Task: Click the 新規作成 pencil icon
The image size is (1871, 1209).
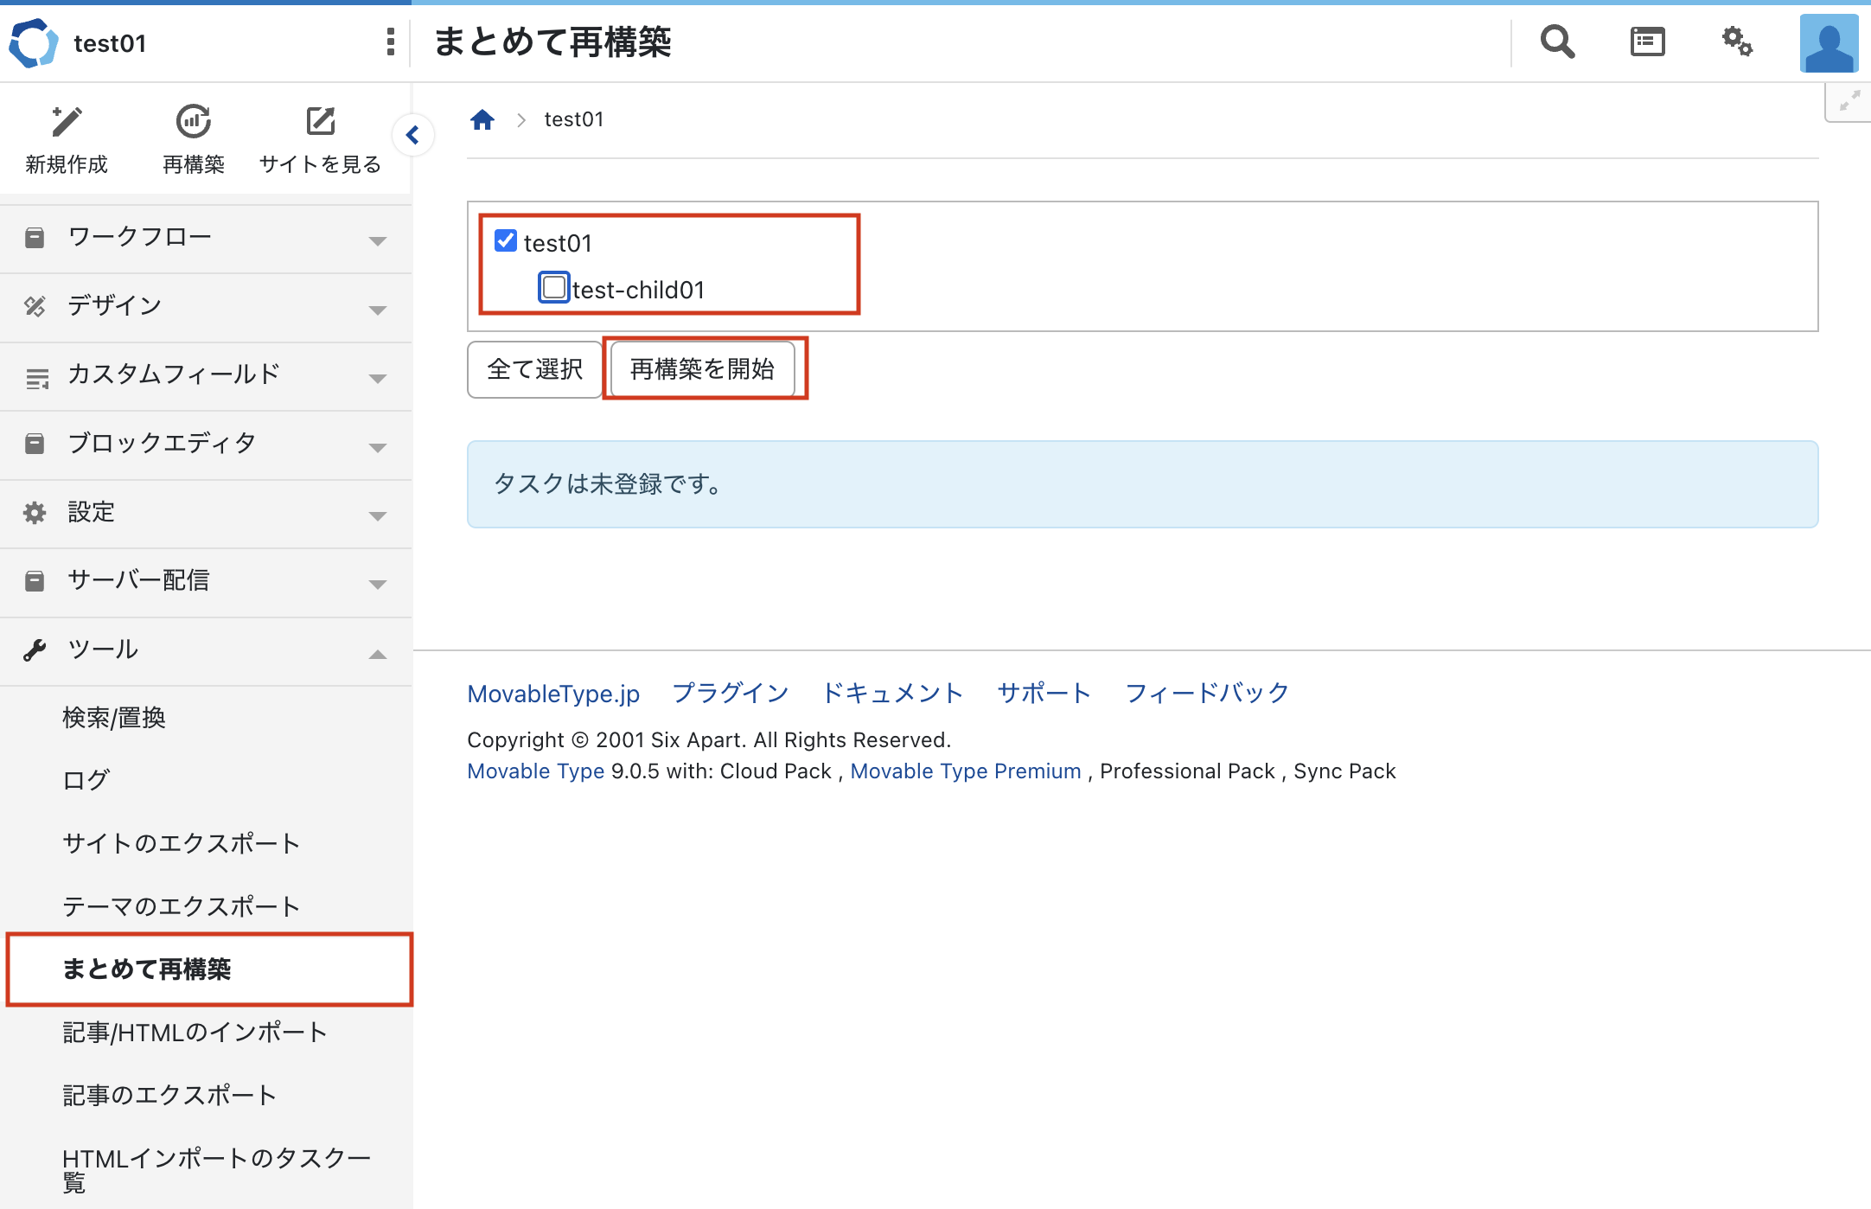Action: [x=67, y=122]
